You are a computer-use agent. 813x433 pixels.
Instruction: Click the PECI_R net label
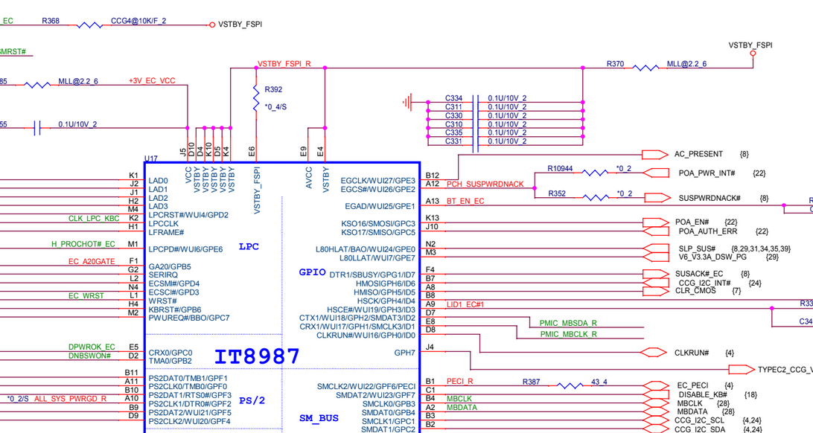[x=460, y=381]
